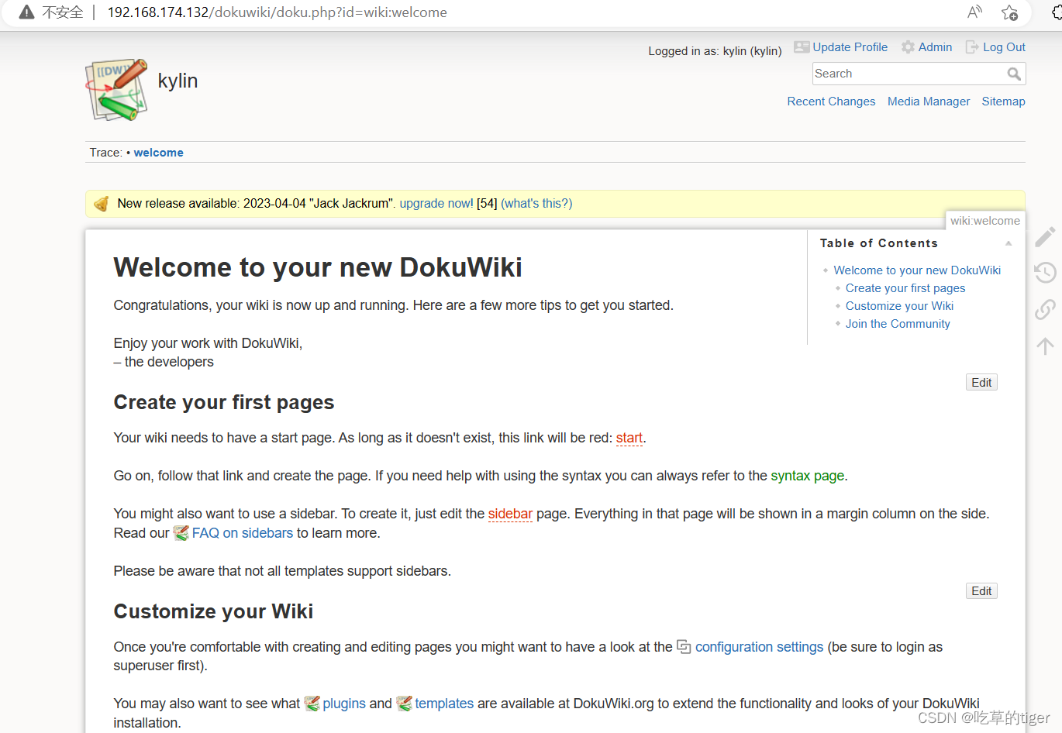The height and width of the screenshot is (733, 1062).
Task: Open the Admin page link
Action: (935, 47)
